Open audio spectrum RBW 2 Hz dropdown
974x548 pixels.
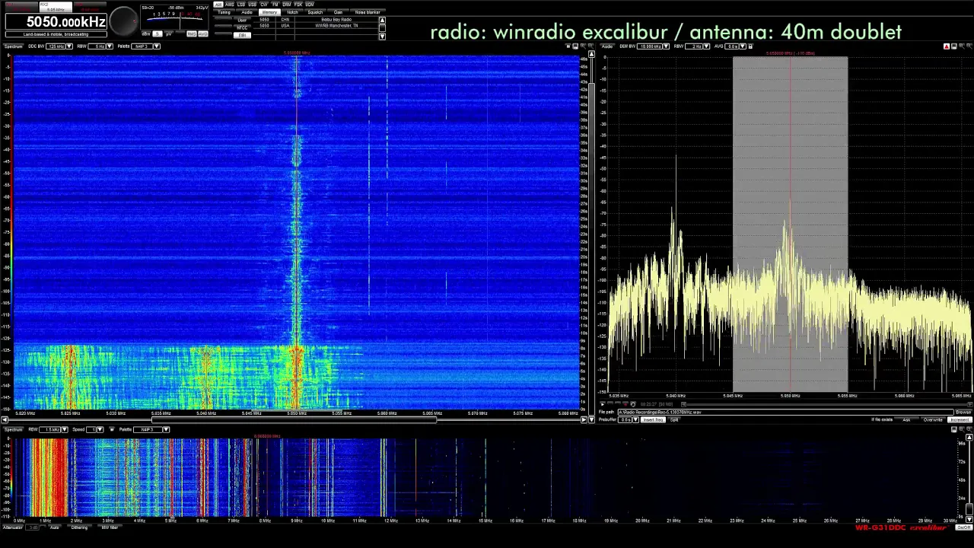(x=705, y=46)
